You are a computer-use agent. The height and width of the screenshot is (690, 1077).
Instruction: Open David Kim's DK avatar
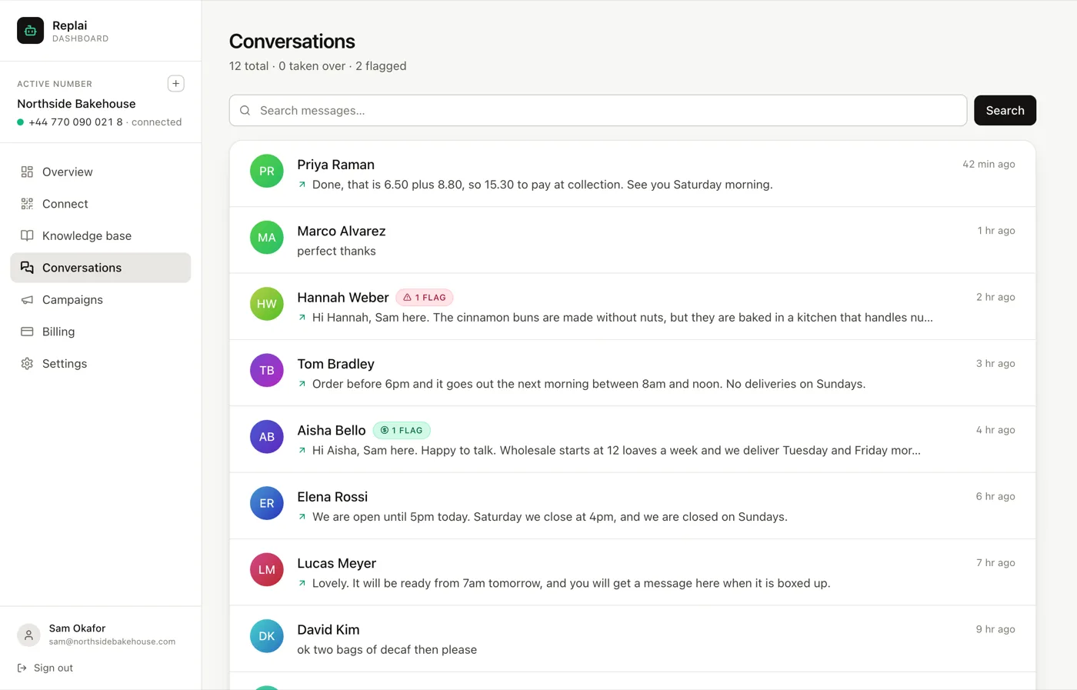(x=267, y=636)
